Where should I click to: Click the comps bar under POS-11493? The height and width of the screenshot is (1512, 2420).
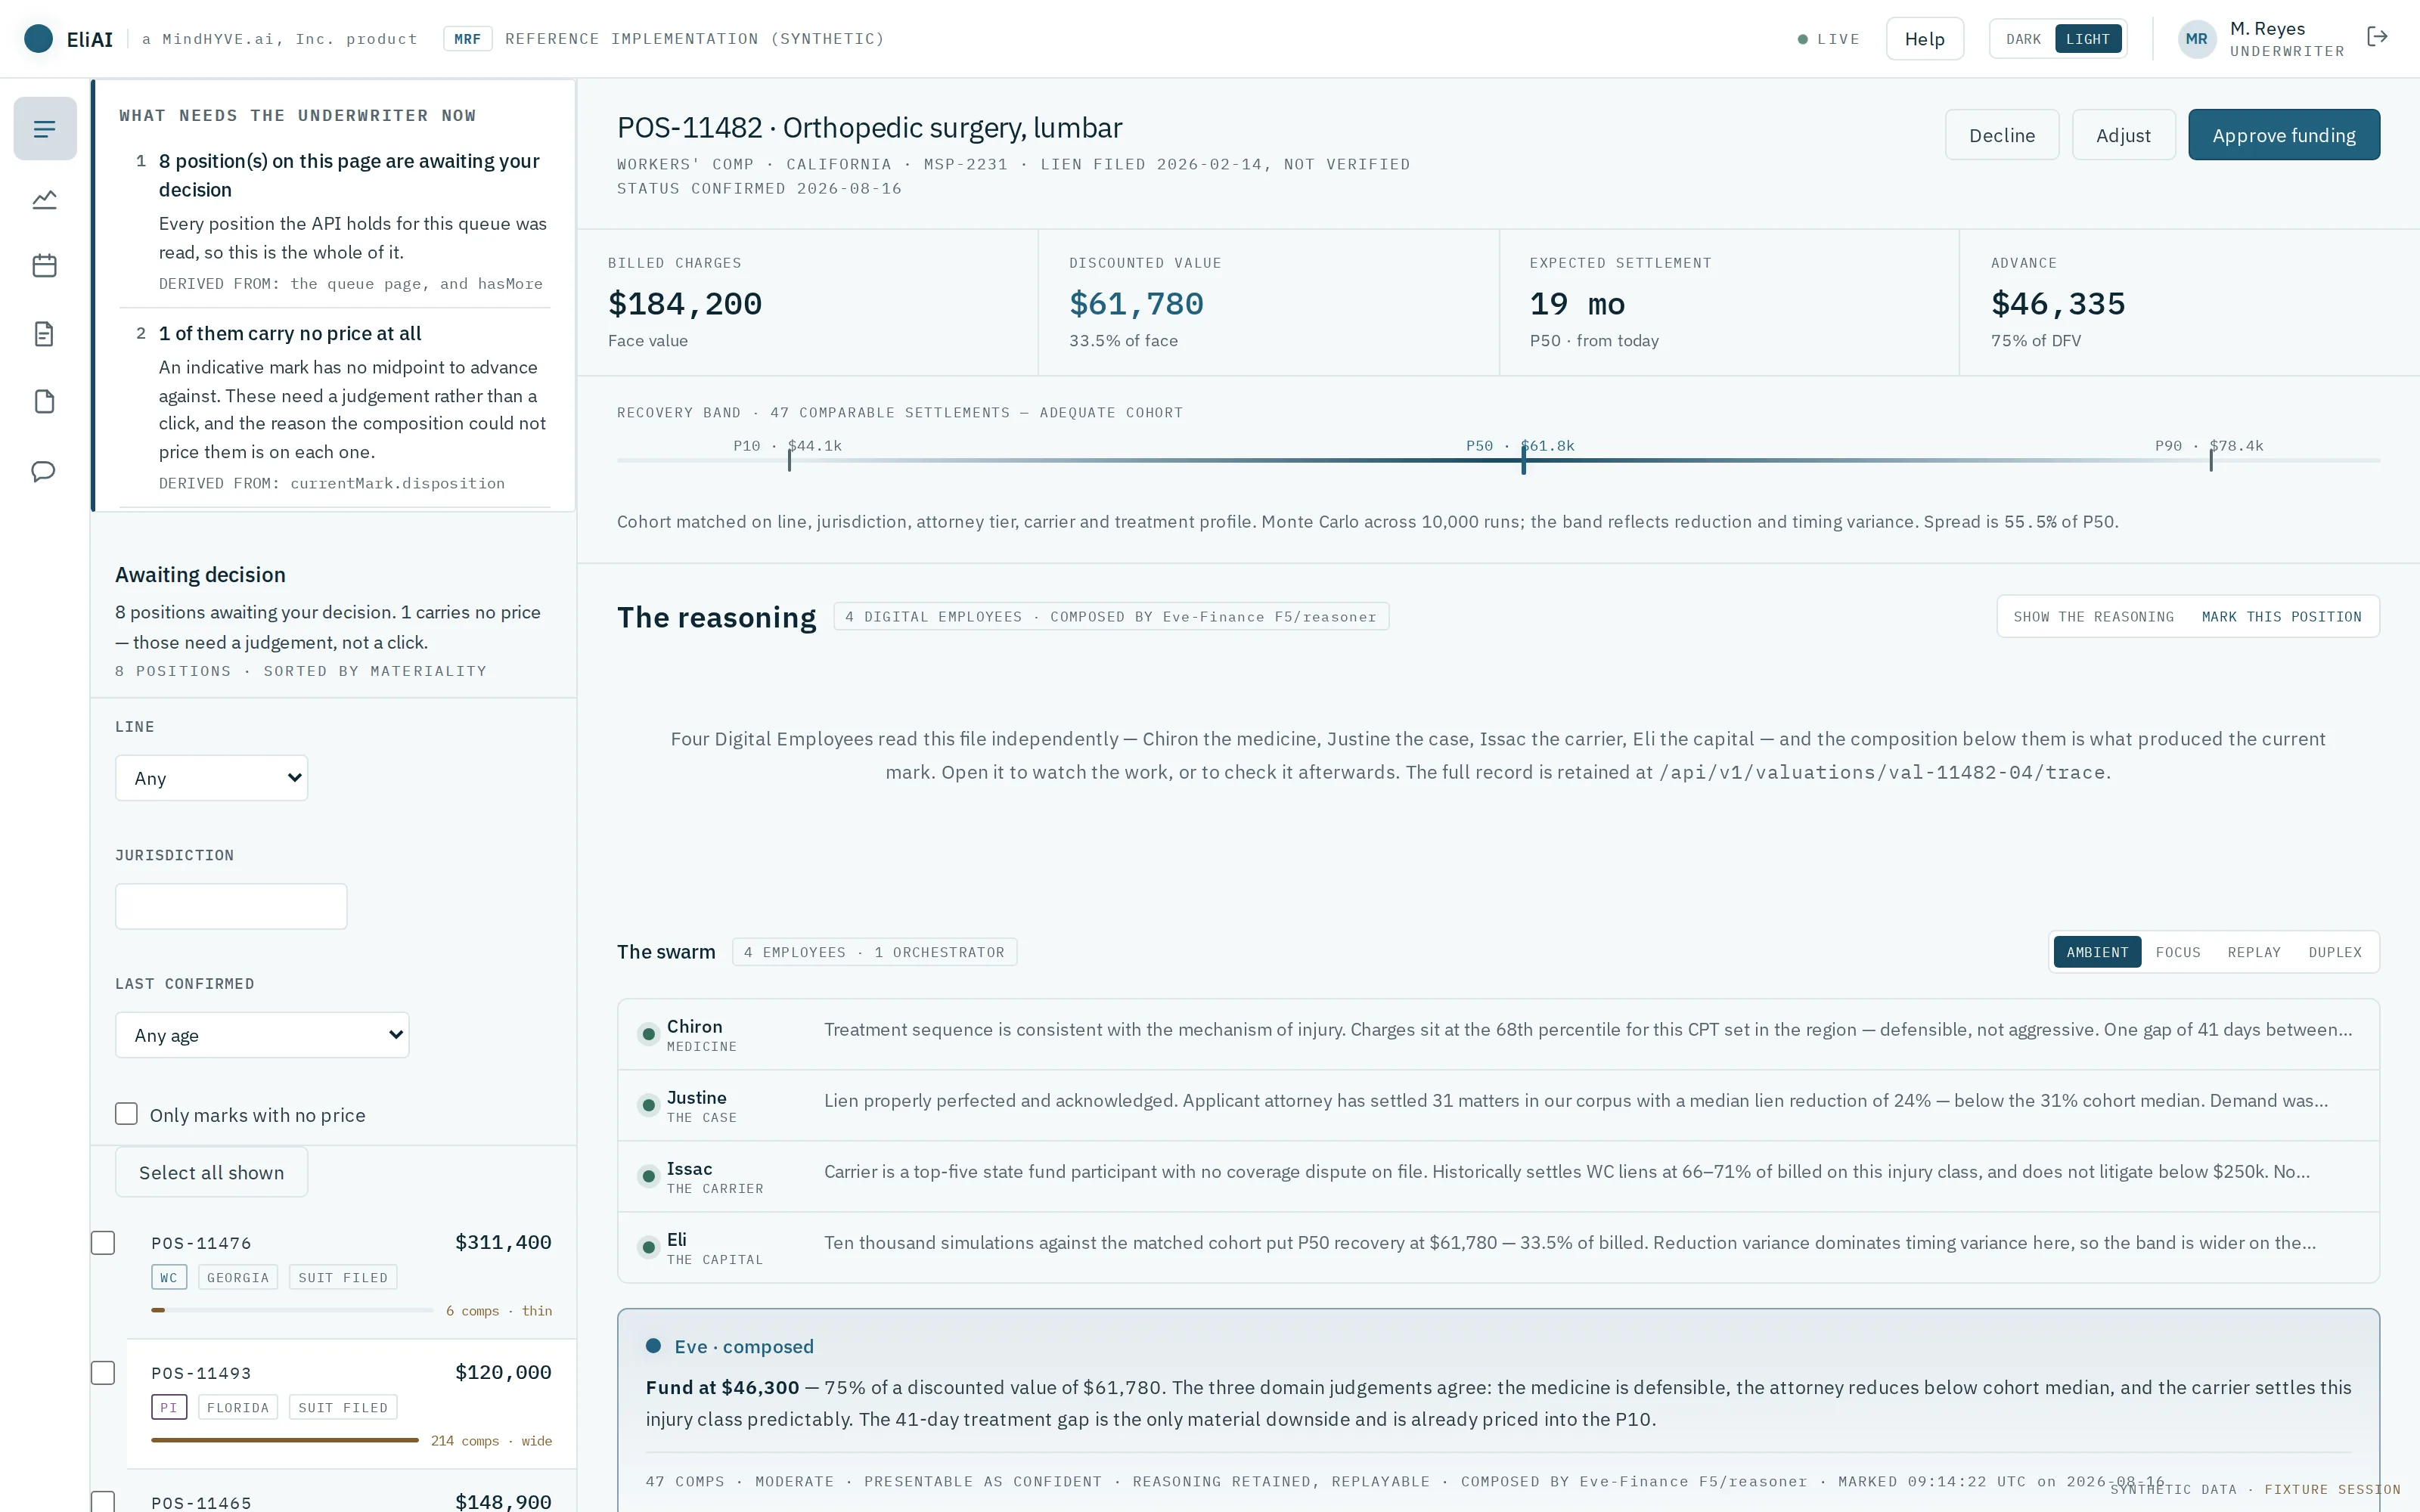(x=285, y=1440)
